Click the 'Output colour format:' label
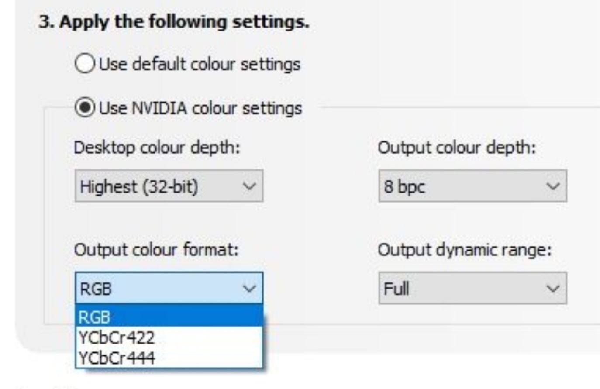 pyautogui.click(x=156, y=250)
